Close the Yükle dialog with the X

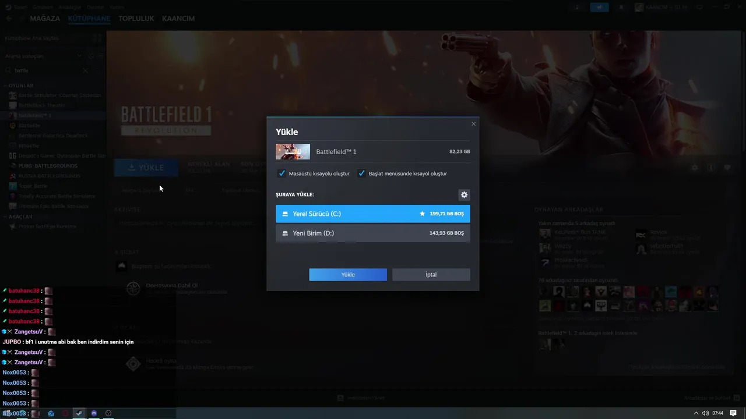click(473, 123)
